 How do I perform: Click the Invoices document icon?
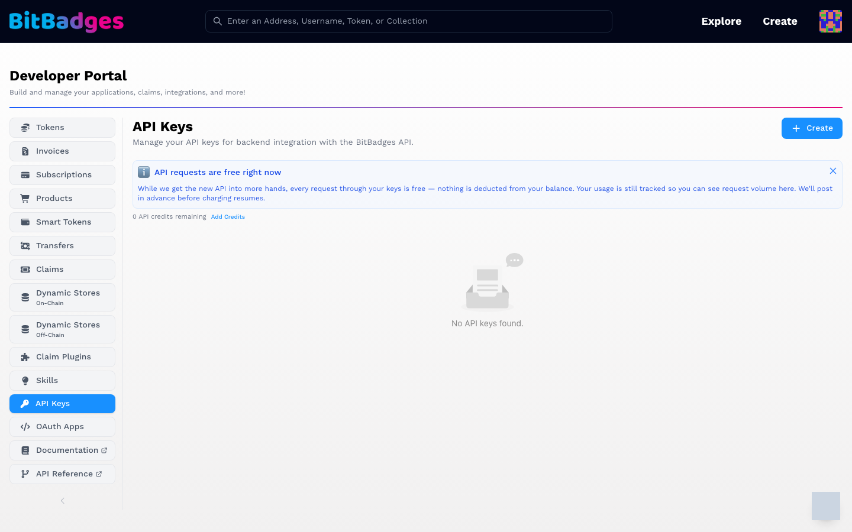(25, 151)
